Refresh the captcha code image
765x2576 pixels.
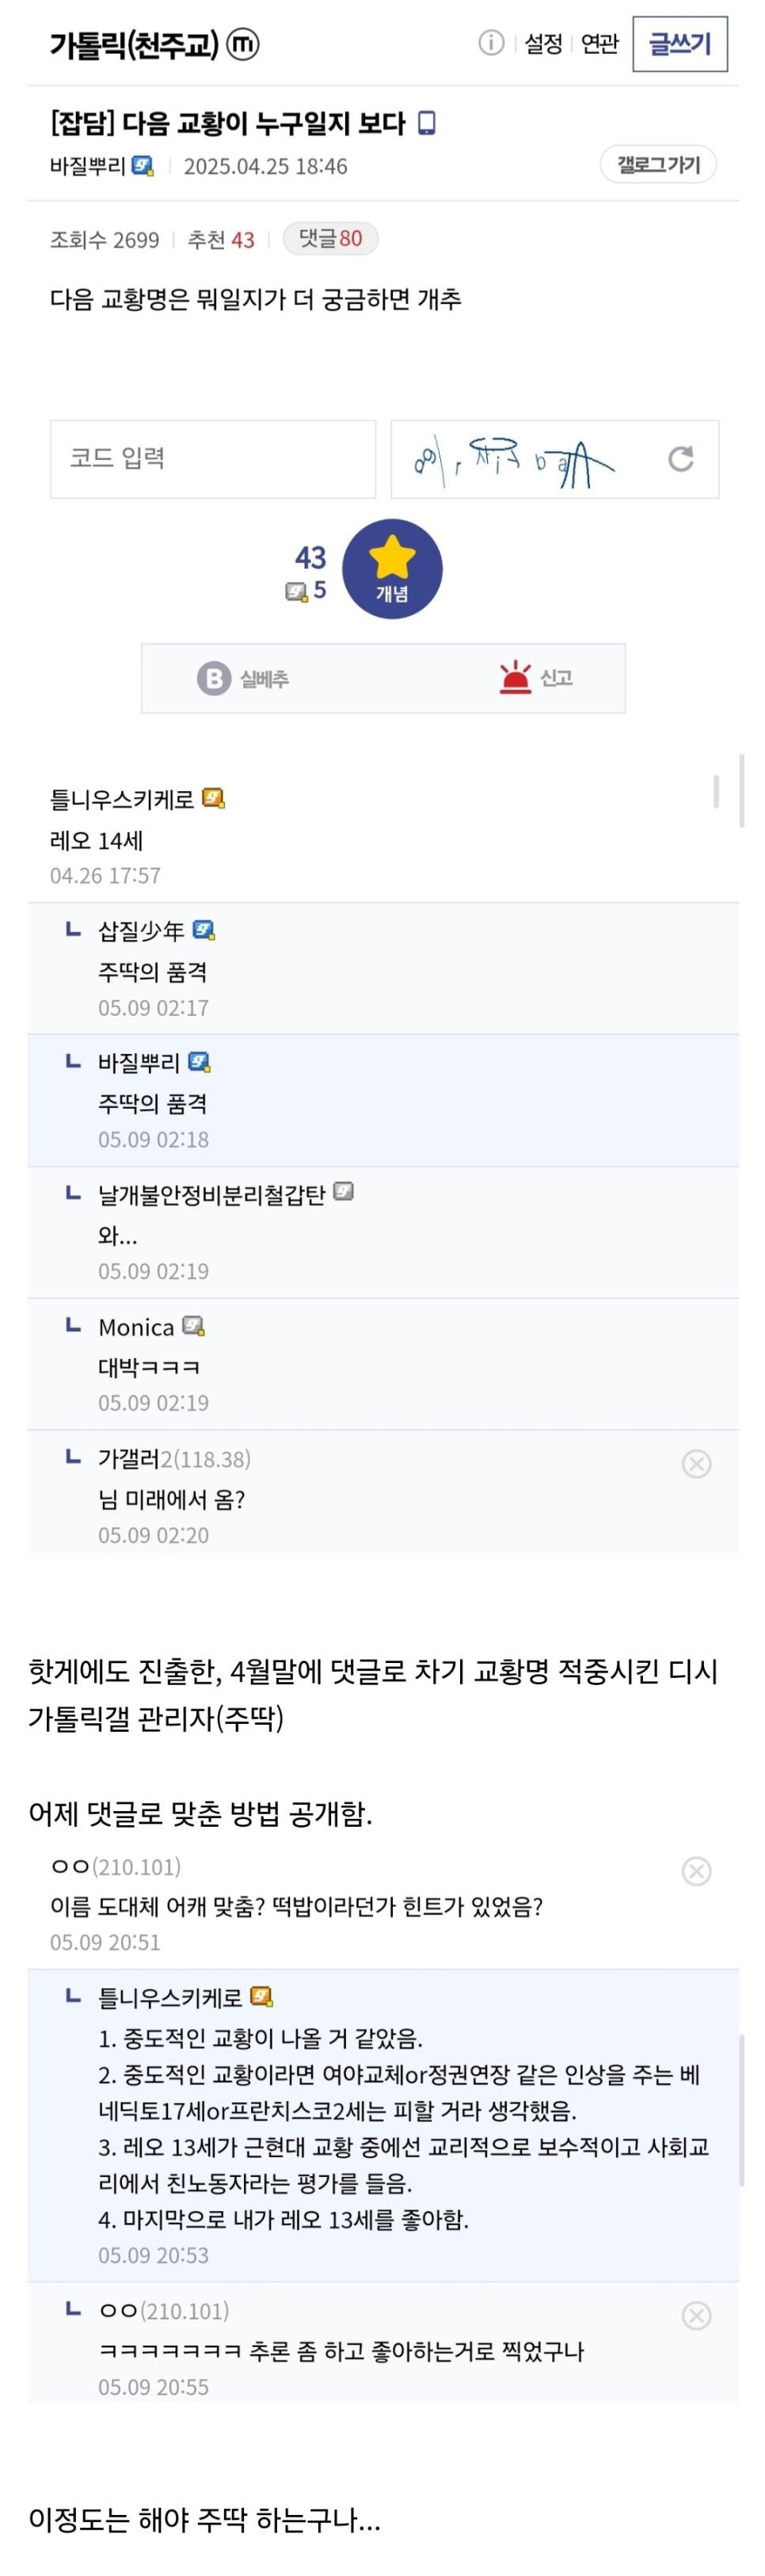tap(681, 459)
